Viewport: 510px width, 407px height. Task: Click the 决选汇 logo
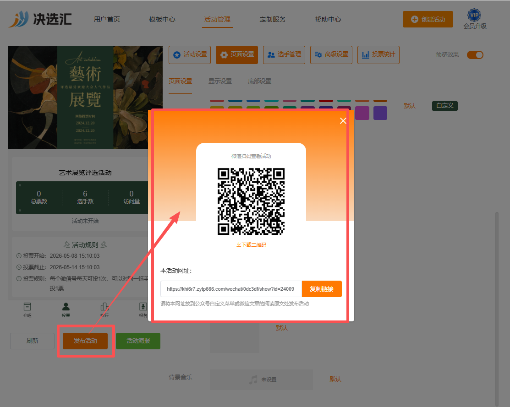coord(40,19)
